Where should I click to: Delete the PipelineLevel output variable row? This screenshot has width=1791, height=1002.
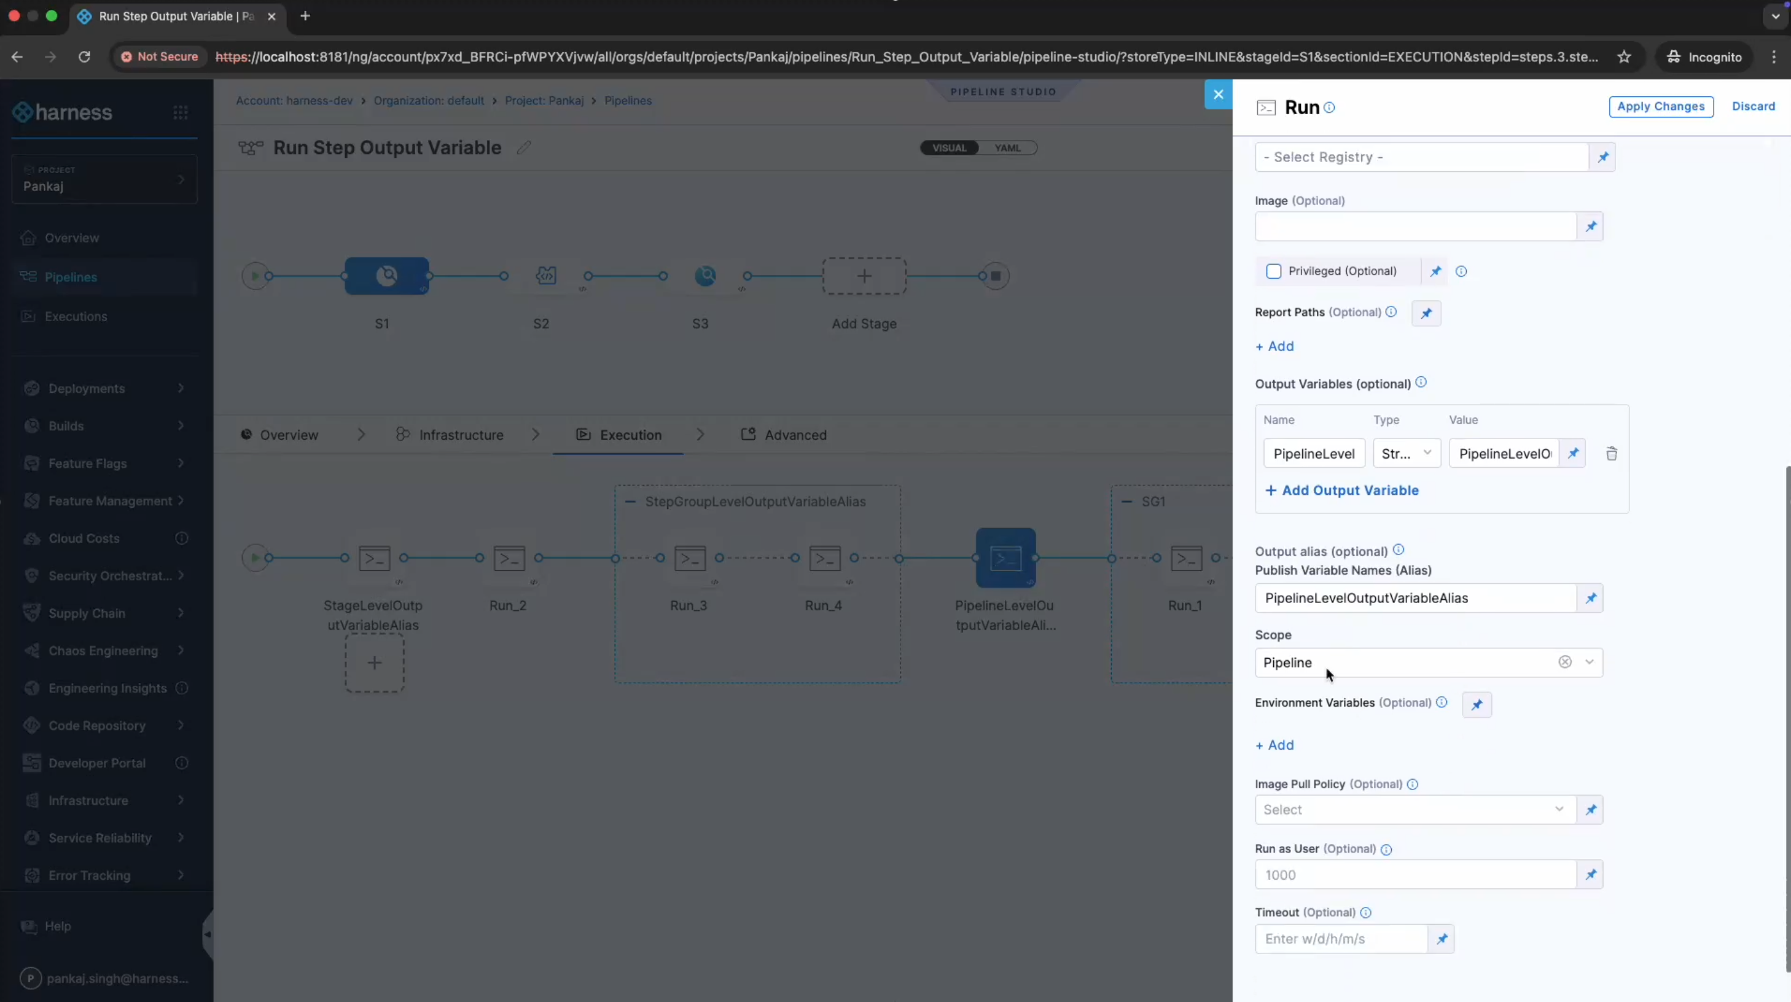(1612, 453)
